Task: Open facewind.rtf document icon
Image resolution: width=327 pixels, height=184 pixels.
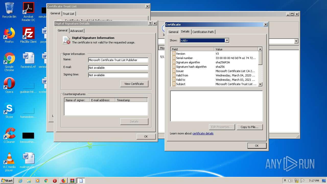Action: (28, 60)
